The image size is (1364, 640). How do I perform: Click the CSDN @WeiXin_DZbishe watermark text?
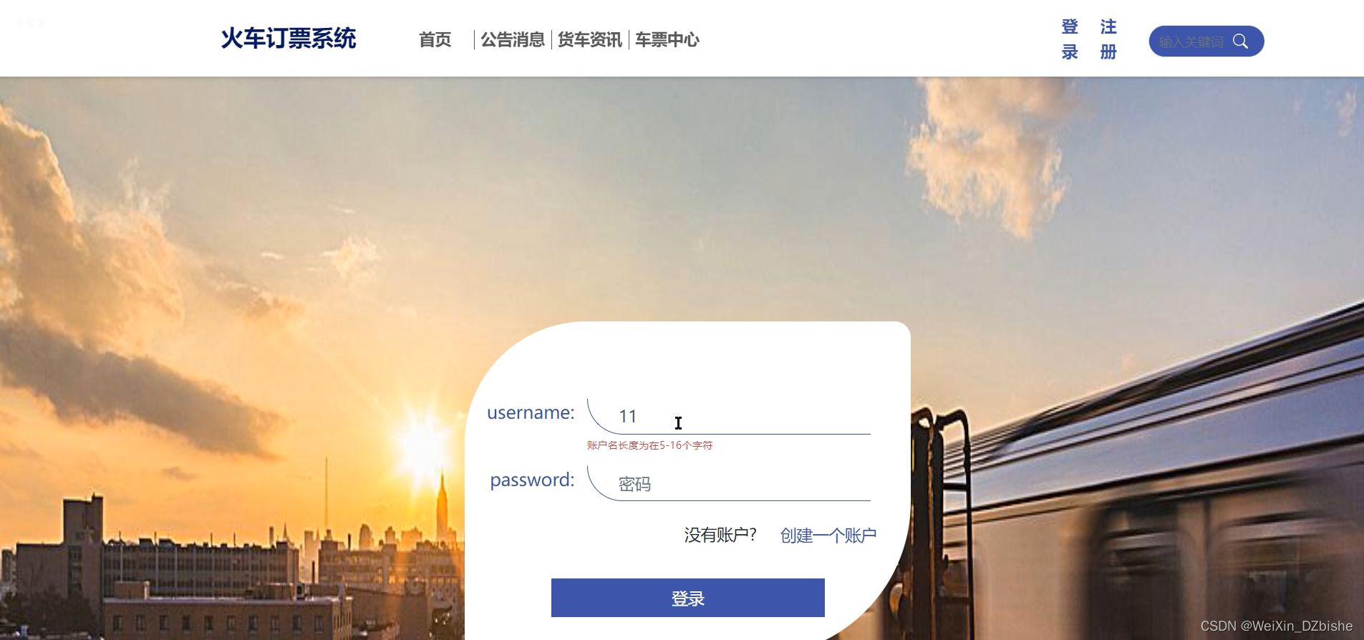[1277, 626]
